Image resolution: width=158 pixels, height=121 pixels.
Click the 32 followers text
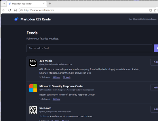coord(45,77)
